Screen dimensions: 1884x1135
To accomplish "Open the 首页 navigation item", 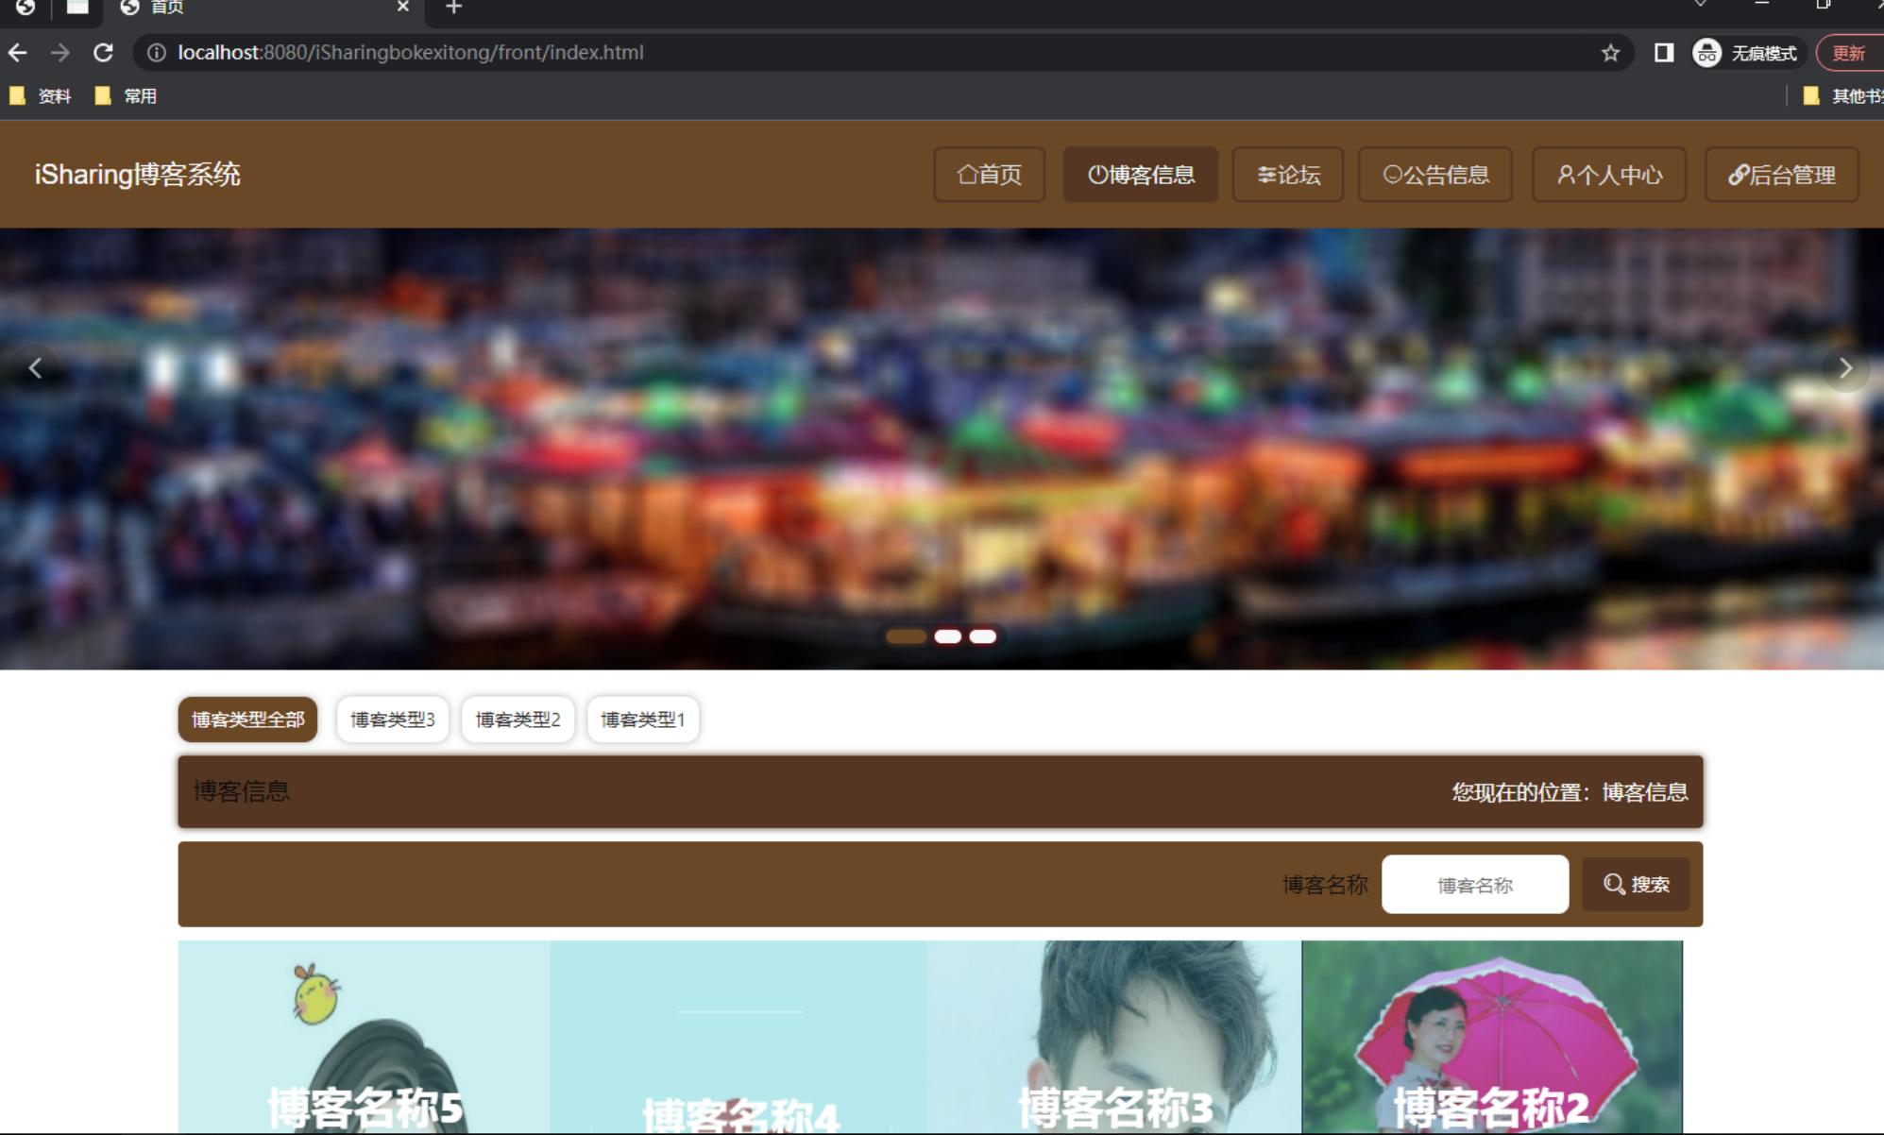I will pos(989,175).
